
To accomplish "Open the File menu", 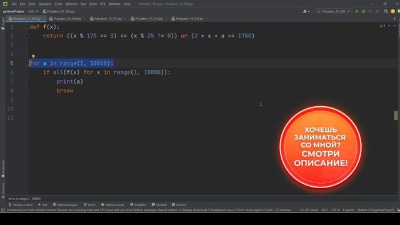I will [x=14, y=4].
